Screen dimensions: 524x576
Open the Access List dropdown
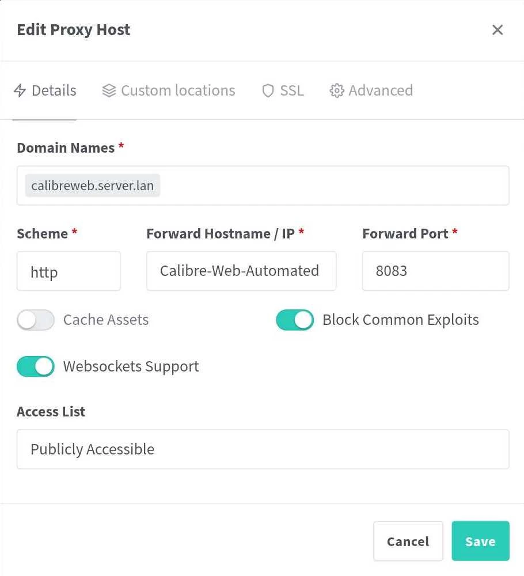coord(263,449)
